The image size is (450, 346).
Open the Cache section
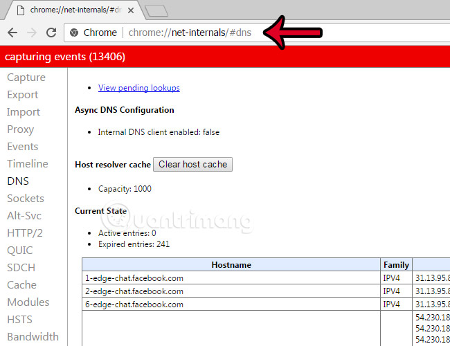point(21,284)
